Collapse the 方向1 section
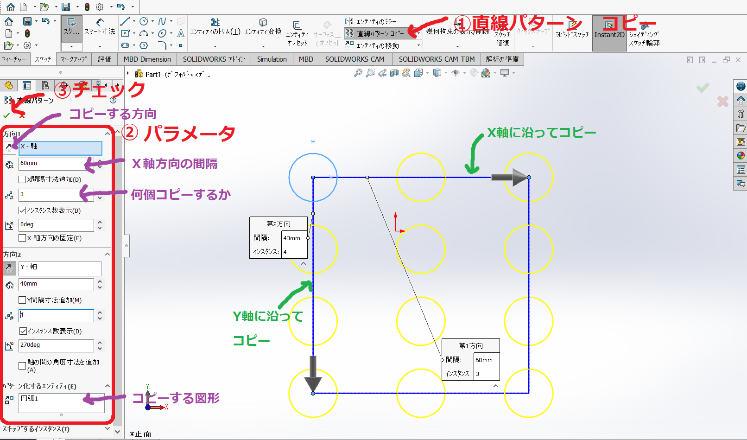 108,134
